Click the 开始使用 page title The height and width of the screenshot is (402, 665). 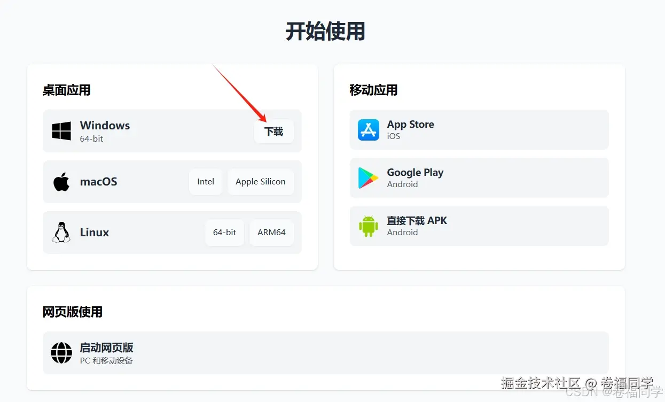[x=326, y=32]
